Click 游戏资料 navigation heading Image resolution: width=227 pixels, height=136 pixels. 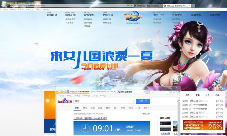point(89,15)
